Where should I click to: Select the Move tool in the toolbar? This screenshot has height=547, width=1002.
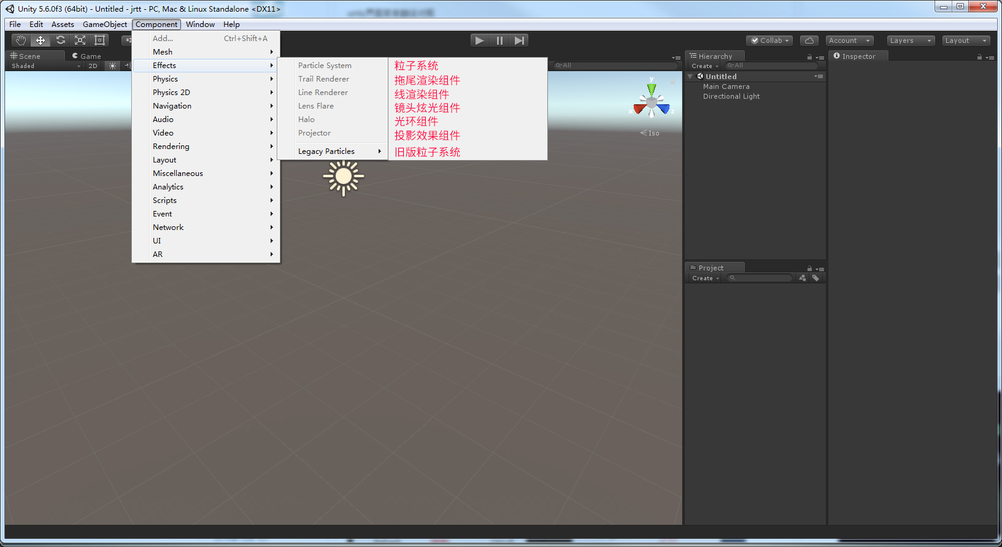click(40, 40)
